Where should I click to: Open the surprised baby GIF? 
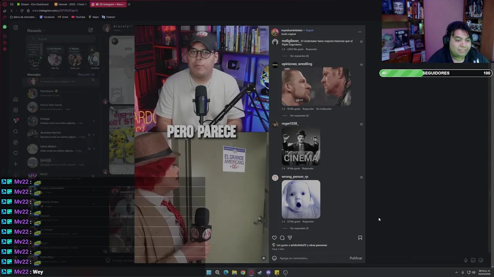(301, 199)
